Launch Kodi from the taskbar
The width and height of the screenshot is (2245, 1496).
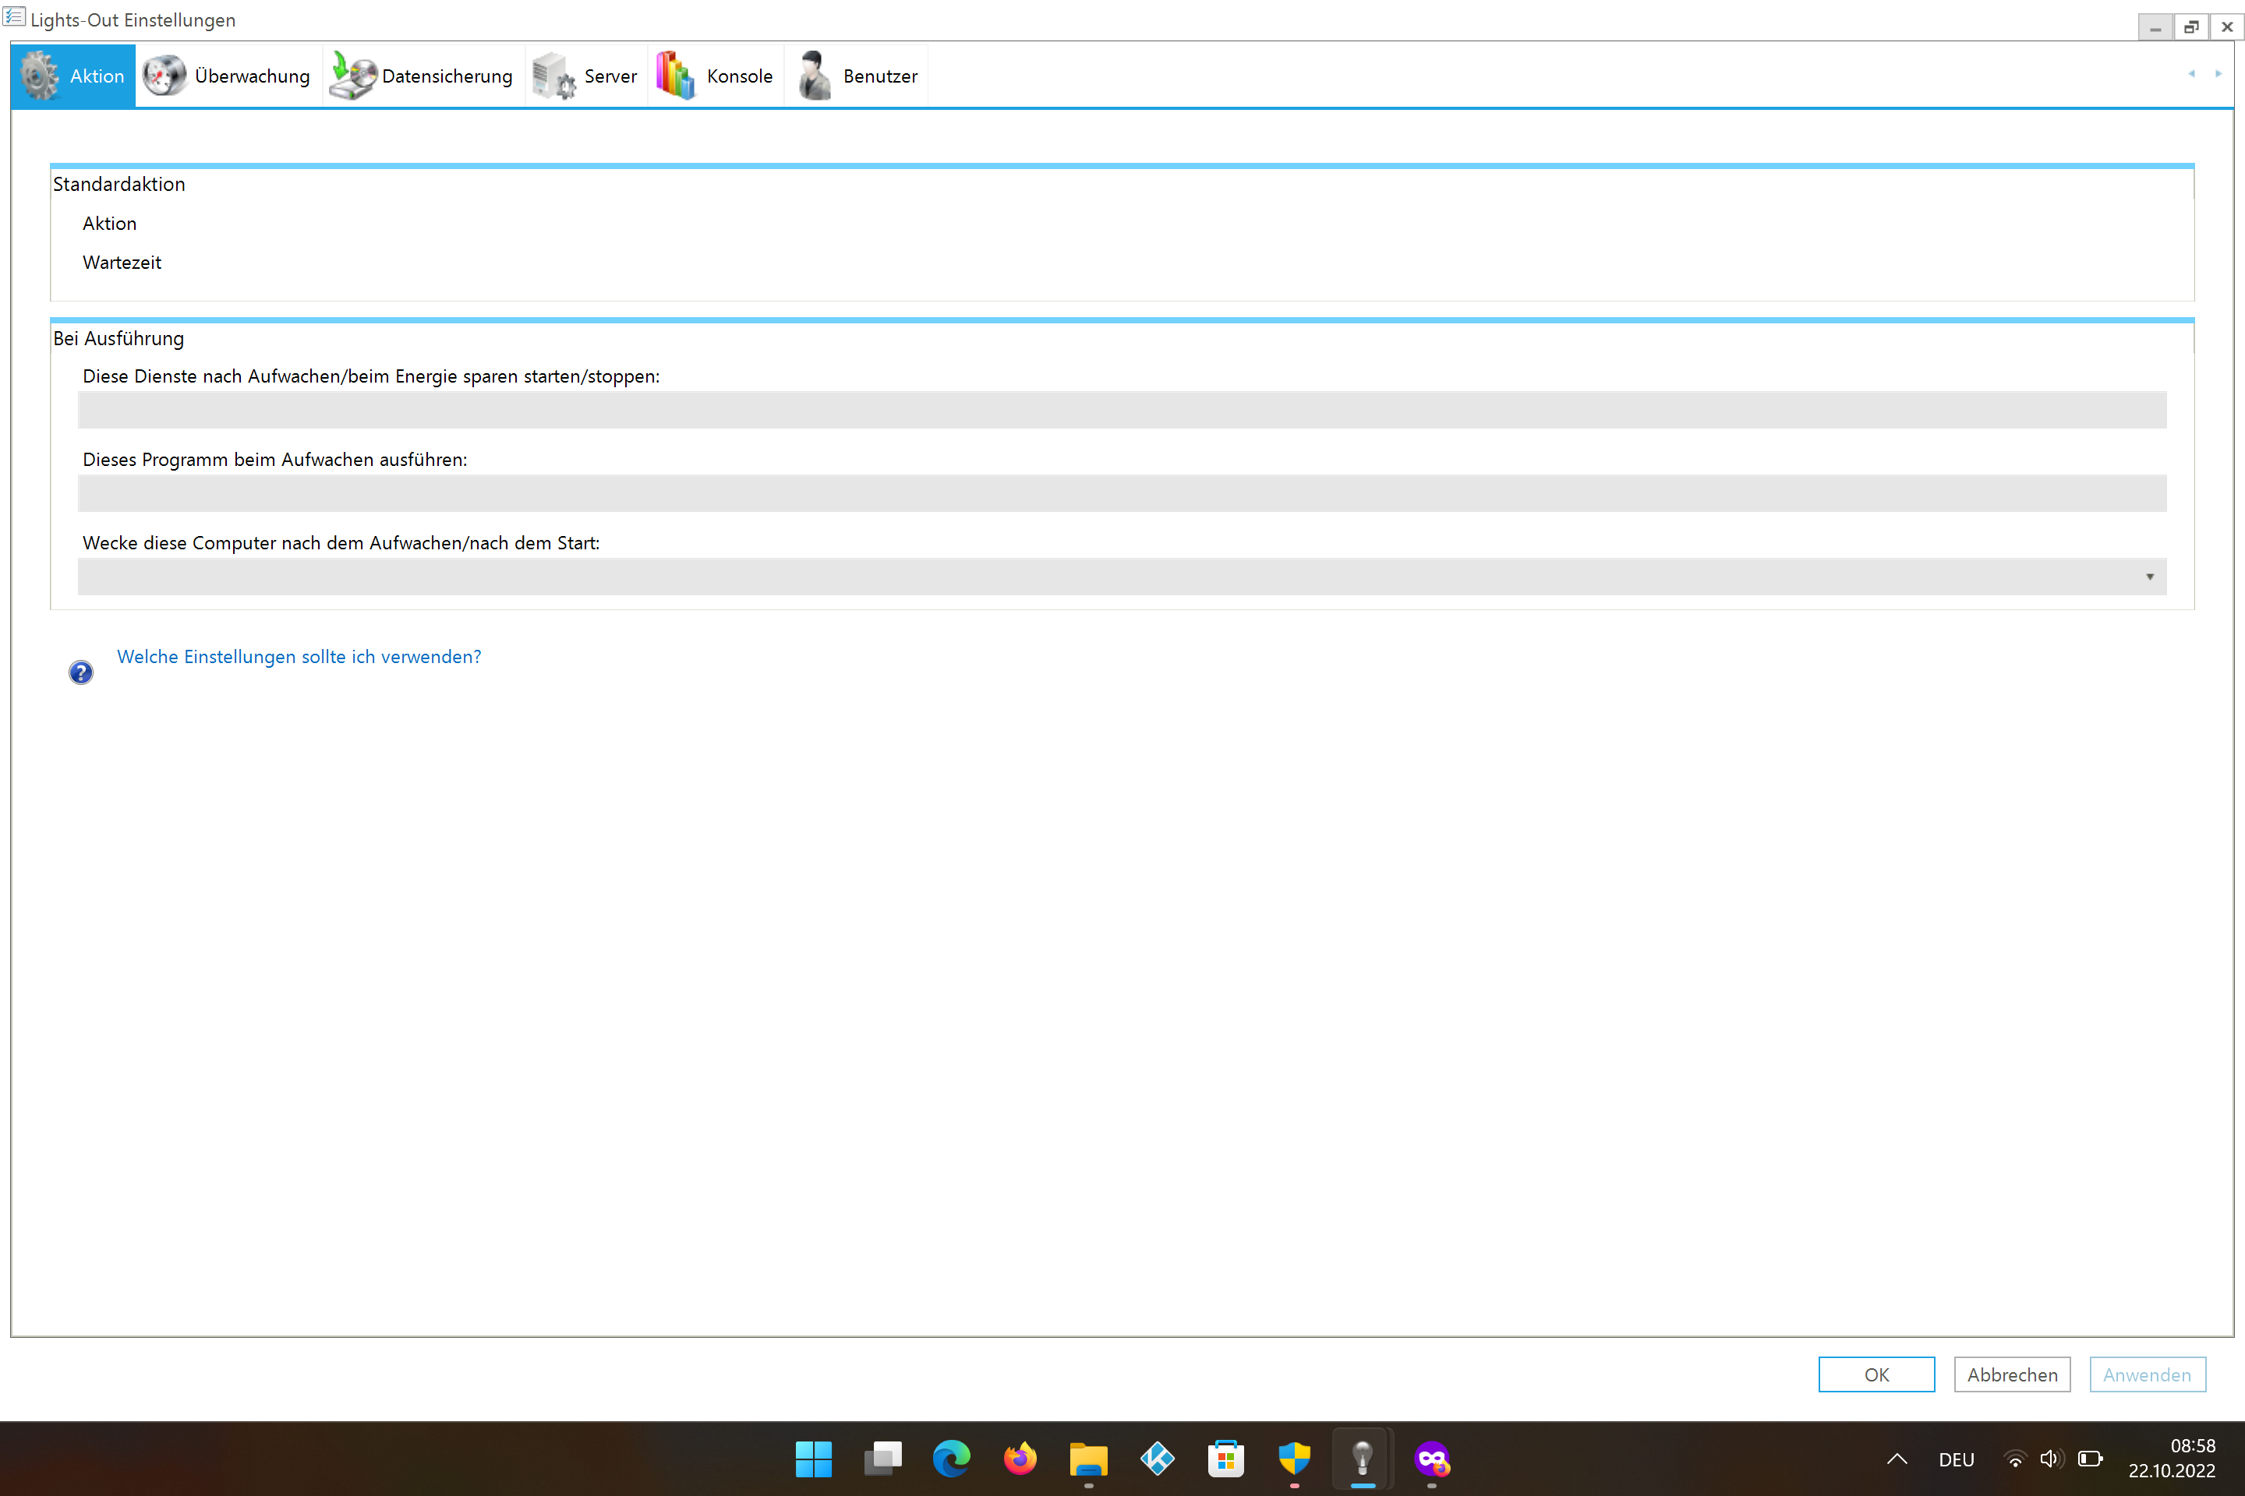click(x=1156, y=1459)
